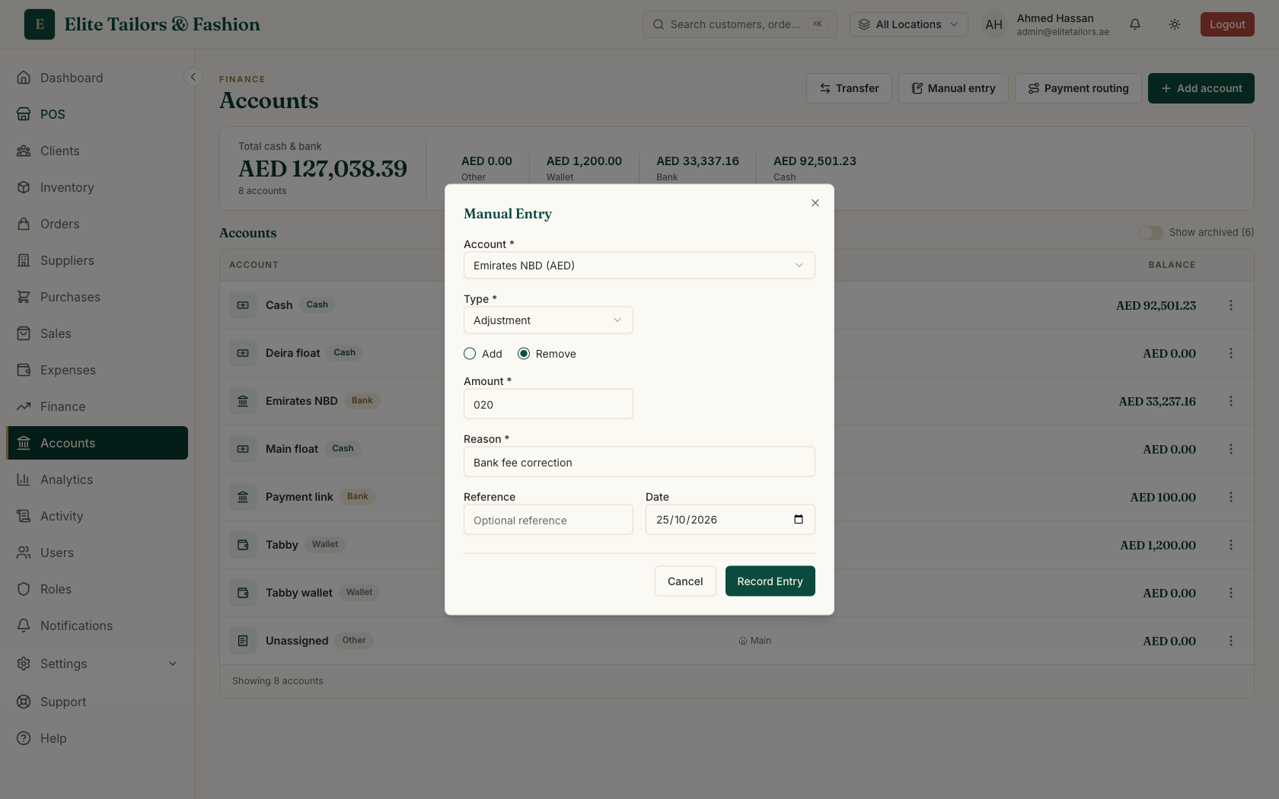1279x799 pixels.
Task: Open Sales in sidebar
Action: coord(97,333)
